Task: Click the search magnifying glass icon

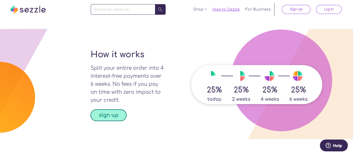Action: 160,9
